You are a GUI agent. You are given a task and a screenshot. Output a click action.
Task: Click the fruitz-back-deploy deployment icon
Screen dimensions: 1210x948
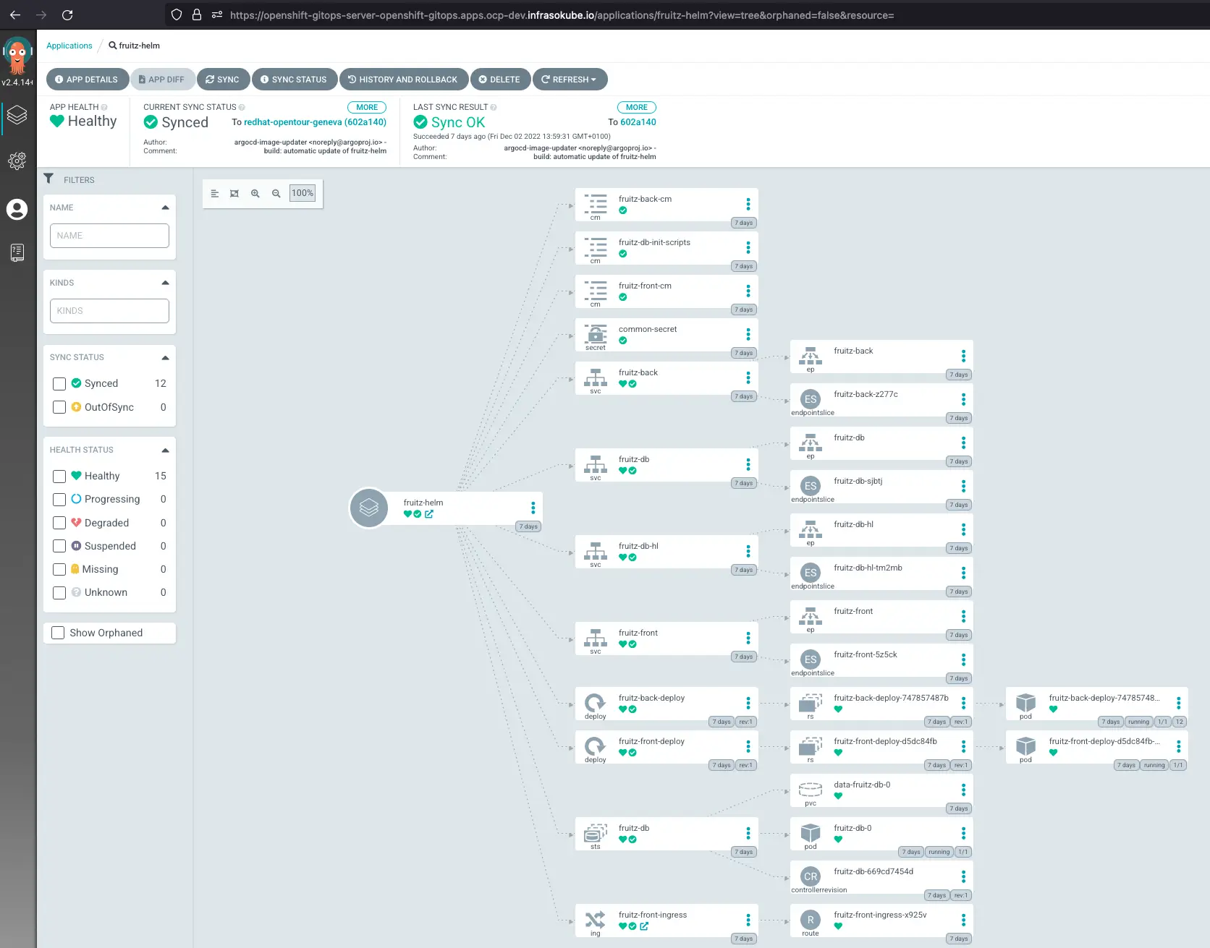[x=596, y=702]
